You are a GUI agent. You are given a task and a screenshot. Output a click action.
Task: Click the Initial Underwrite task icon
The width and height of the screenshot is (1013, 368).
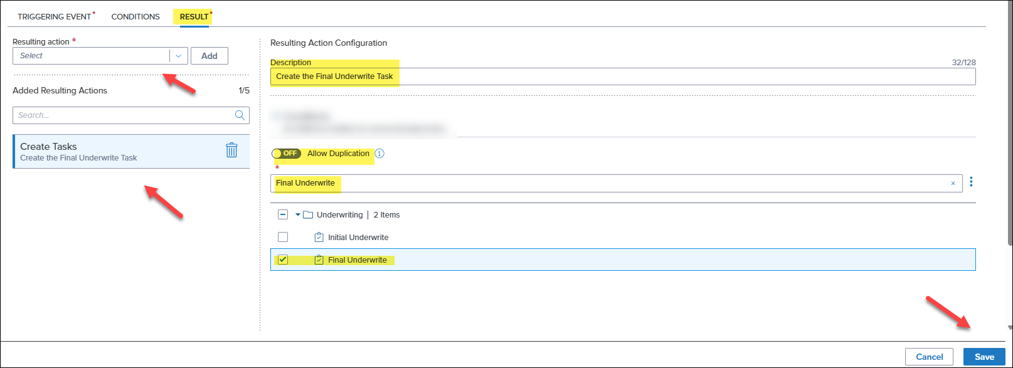pos(319,238)
